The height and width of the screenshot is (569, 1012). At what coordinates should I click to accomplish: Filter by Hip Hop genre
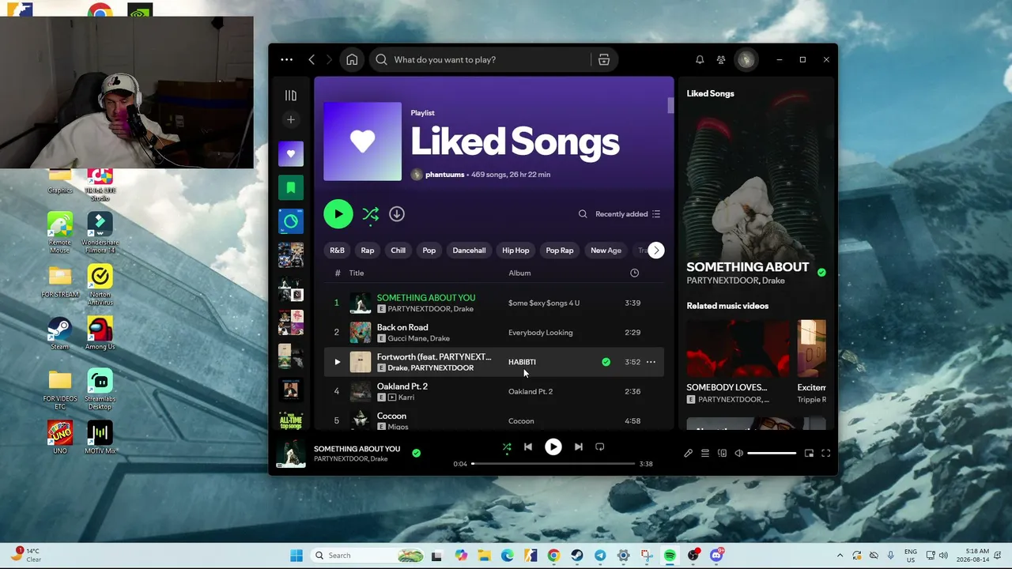[515, 251]
